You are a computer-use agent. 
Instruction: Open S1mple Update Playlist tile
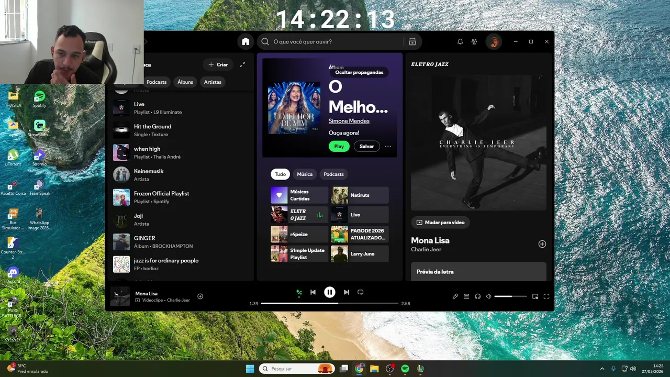(x=299, y=254)
